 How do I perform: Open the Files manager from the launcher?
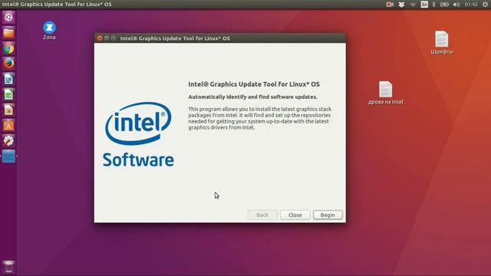[8, 32]
